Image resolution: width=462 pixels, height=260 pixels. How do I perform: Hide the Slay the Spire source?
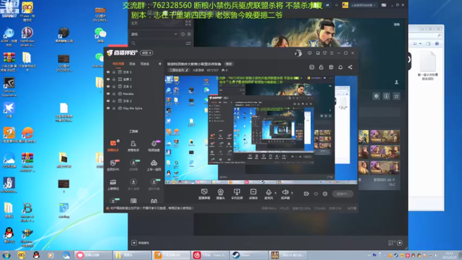click(x=108, y=108)
